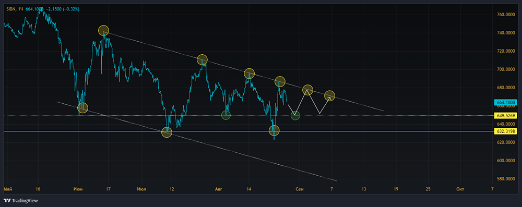Click the 14 date label in August

point(248,189)
